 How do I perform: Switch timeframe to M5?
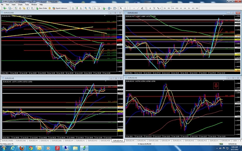coord(169,8)
